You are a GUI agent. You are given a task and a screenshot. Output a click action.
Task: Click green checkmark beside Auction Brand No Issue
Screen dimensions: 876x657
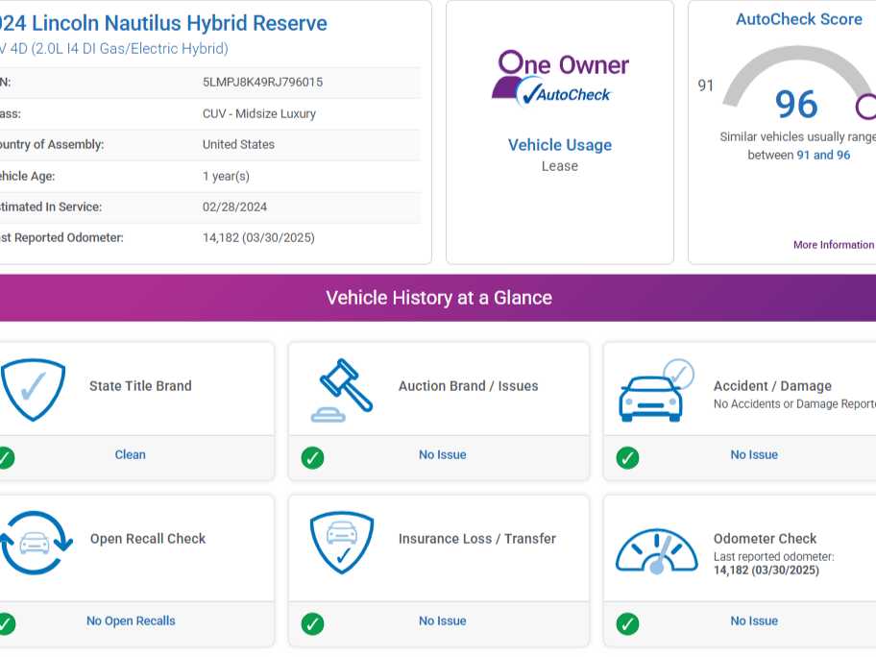[x=312, y=457]
